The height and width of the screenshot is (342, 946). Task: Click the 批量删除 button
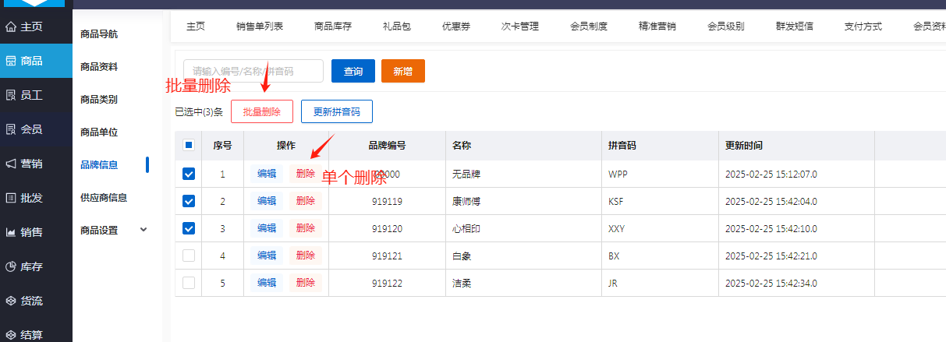click(x=262, y=111)
